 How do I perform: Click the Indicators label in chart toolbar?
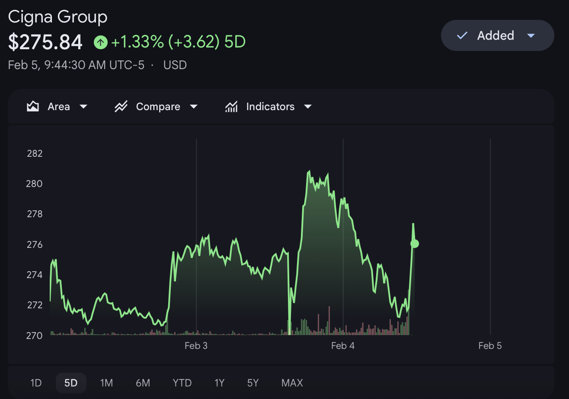(x=270, y=107)
